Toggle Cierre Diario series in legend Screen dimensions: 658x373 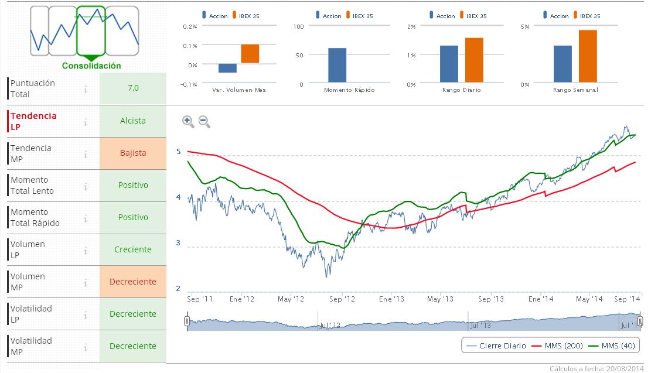tap(496, 346)
